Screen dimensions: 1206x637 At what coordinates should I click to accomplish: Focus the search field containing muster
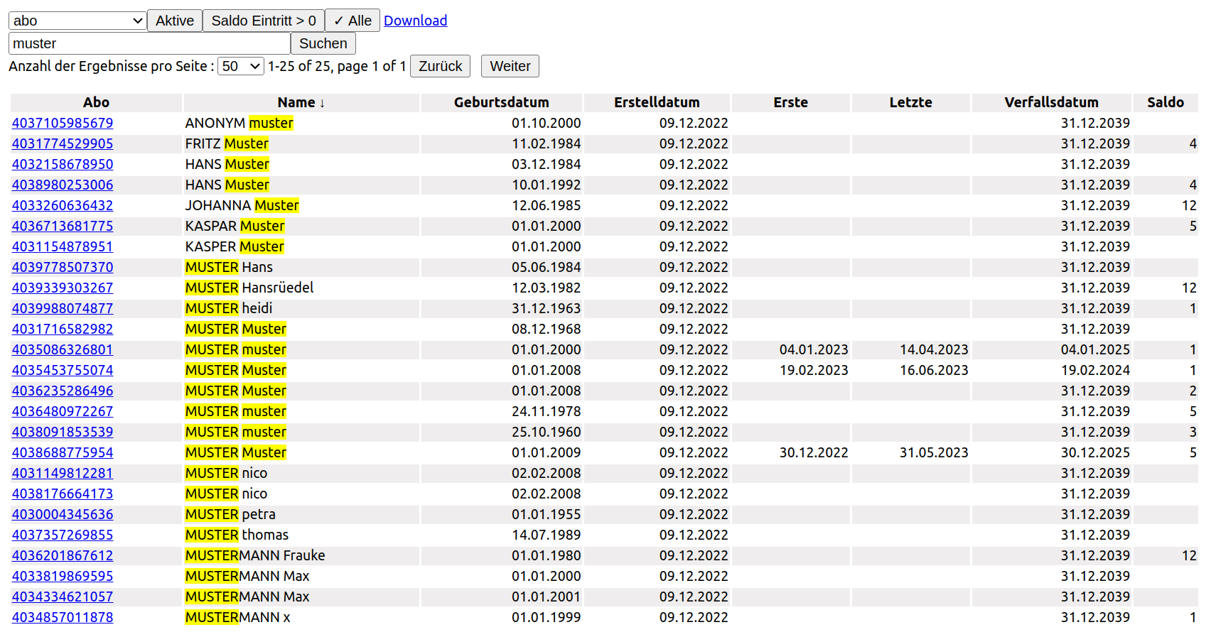(x=149, y=43)
